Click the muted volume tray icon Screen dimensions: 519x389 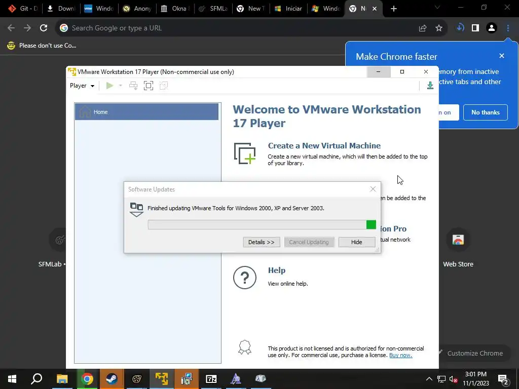tap(454, 379)
